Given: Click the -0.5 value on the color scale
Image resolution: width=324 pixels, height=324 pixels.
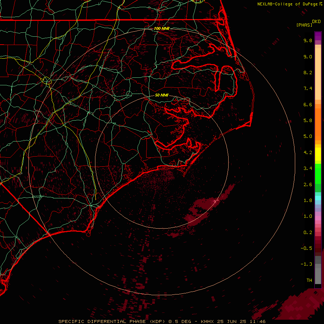Looking at the screenshot, I should [x=306, y=248].
